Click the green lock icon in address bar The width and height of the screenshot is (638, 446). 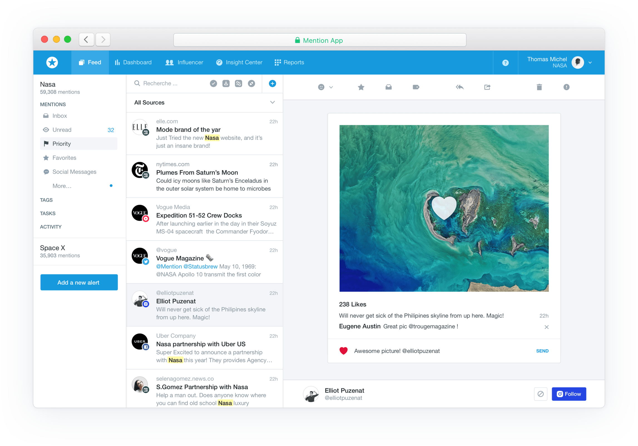tap(297, 40)
